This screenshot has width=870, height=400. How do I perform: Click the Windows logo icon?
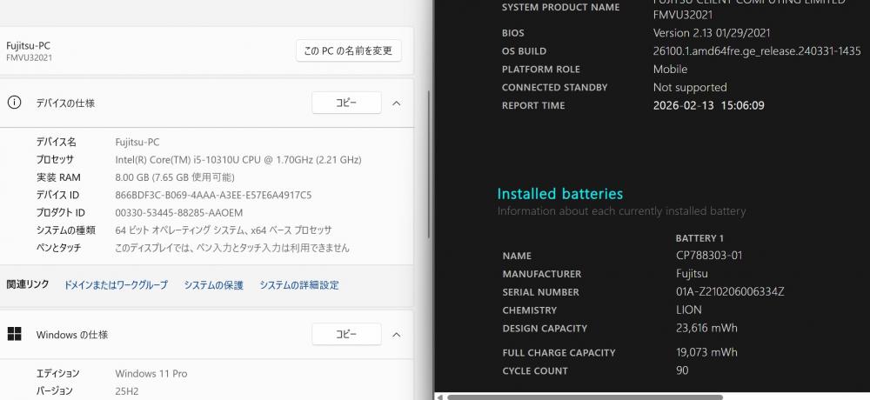pyautogui.click(x=14, y=334)
